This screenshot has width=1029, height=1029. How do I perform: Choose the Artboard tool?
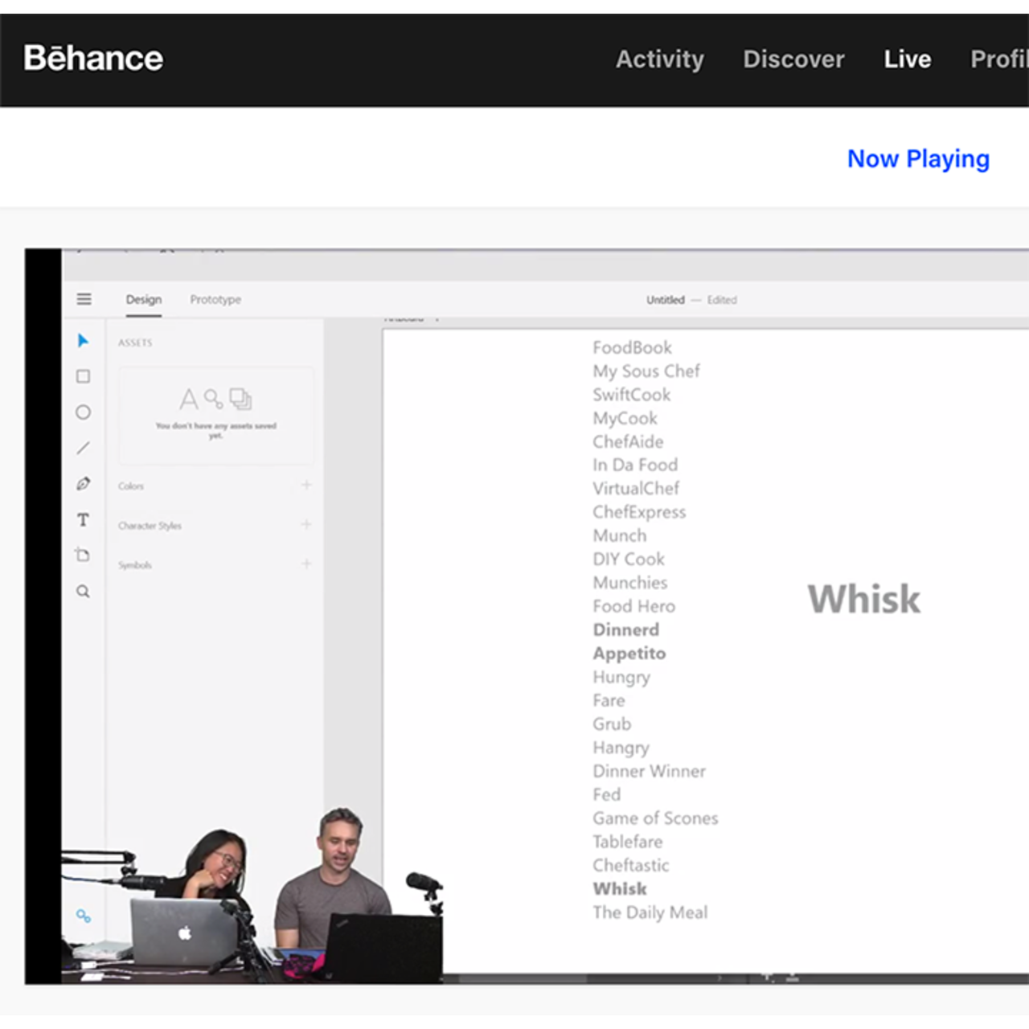tap(83, 555)
